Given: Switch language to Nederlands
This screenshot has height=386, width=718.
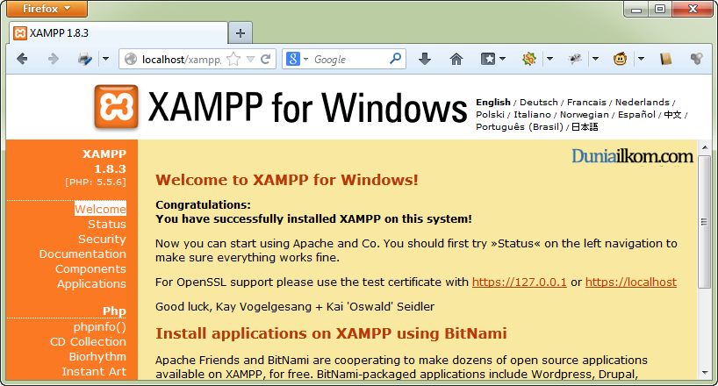Looking at the screenshot, I should (x=642, y=102).
